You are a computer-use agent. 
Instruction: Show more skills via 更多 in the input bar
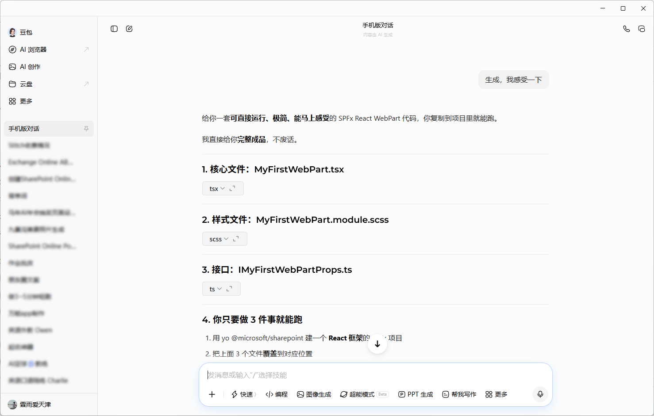click(496, 394)
